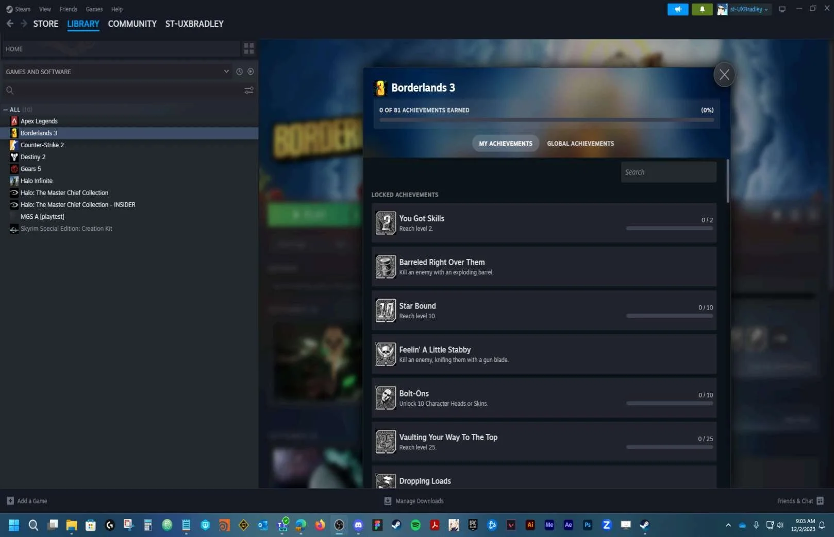Screen dimensions: 834x537
Task: Open the View menu
Action: click(45, 9)
